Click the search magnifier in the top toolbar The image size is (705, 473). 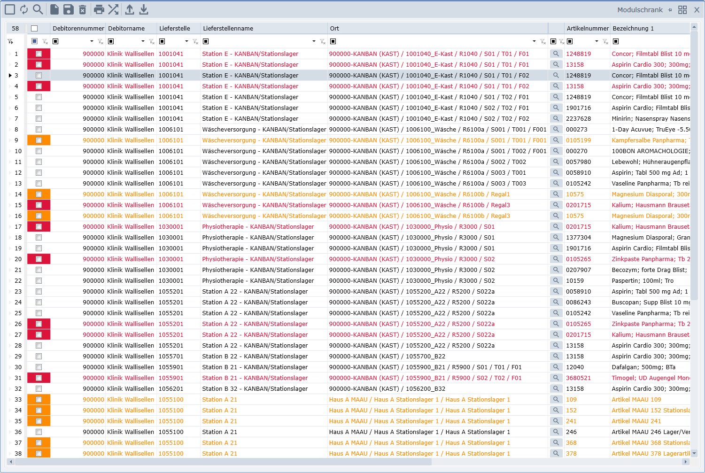point(38,9)
